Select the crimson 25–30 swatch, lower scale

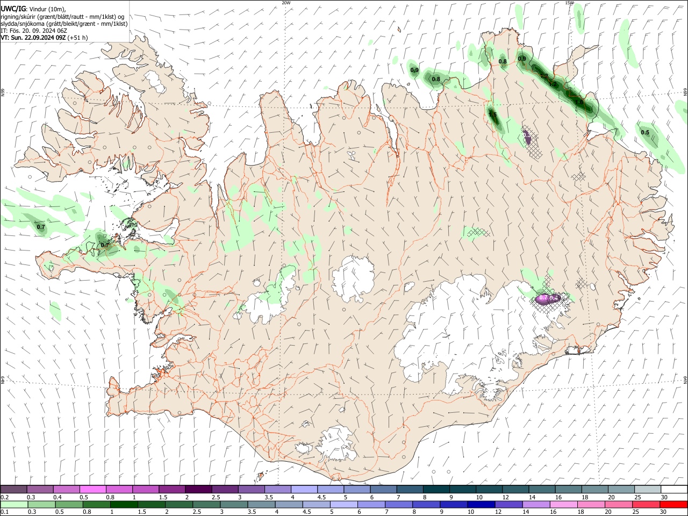tap(646, 505)
